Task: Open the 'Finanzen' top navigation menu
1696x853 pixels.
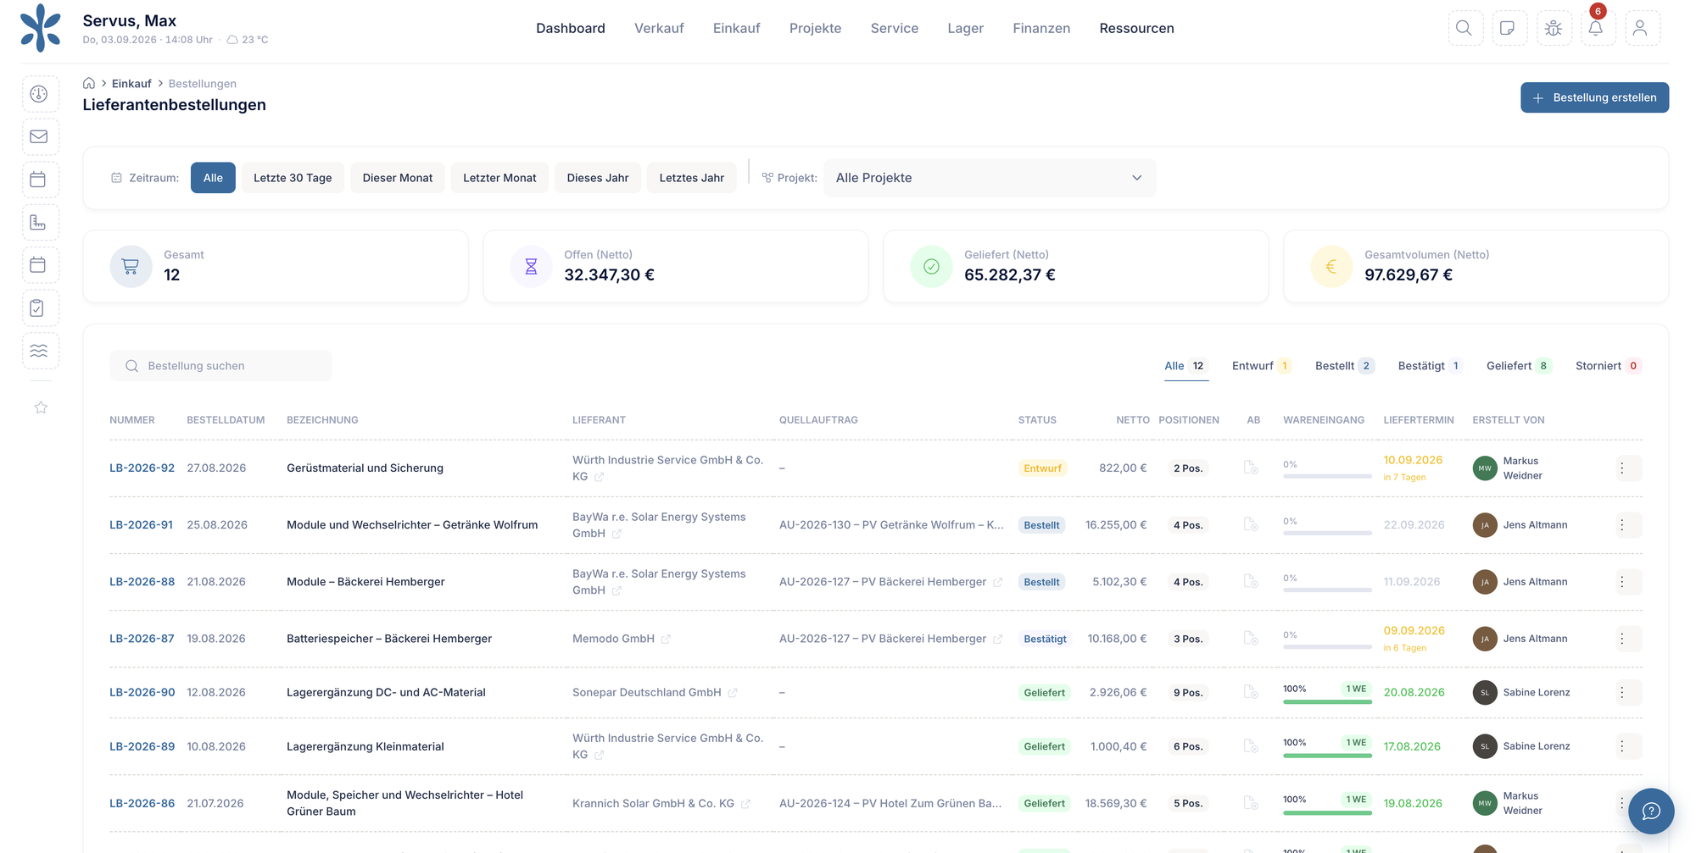Action: click(1041, 28)
